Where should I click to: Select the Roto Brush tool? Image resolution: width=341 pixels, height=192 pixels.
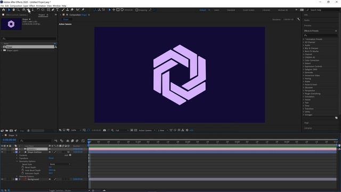coord(78,10)
